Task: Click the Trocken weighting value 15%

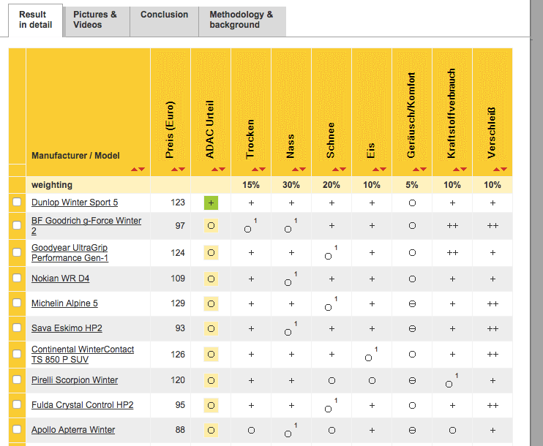Action: point(251,185)
